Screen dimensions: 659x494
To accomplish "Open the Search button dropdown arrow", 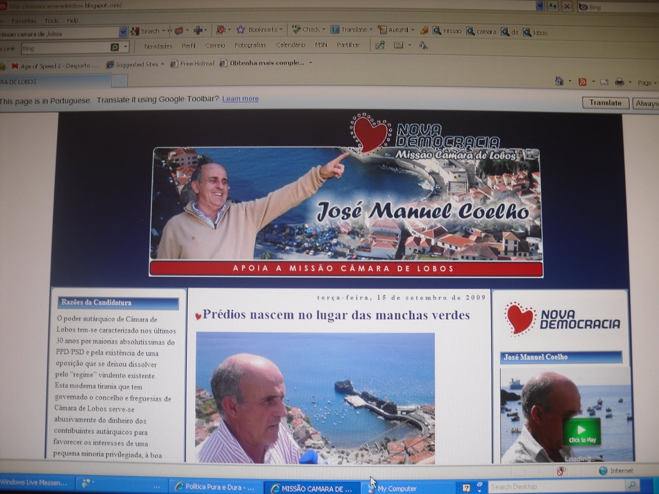I will [164, 31].
